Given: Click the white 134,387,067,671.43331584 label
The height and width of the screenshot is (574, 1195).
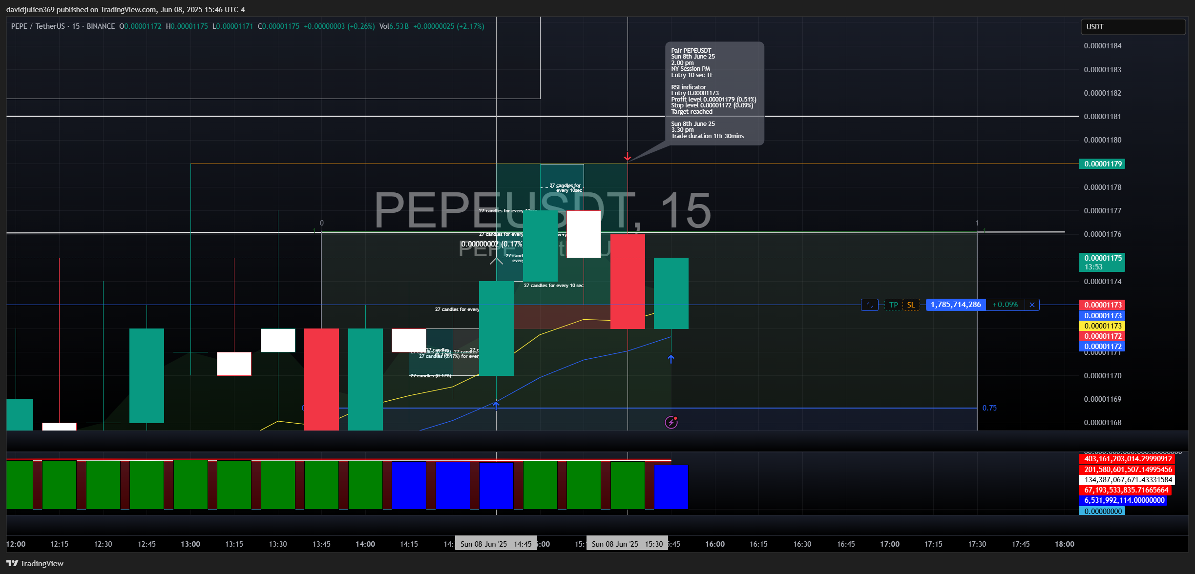Looking at the screenshot, I should tap(1127, 480).
